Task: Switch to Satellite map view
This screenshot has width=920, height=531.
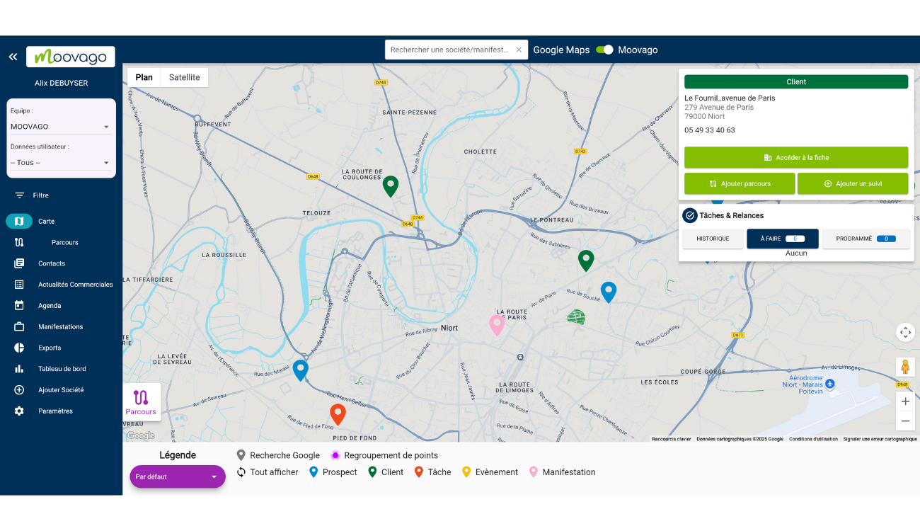Action: (184, 77)
